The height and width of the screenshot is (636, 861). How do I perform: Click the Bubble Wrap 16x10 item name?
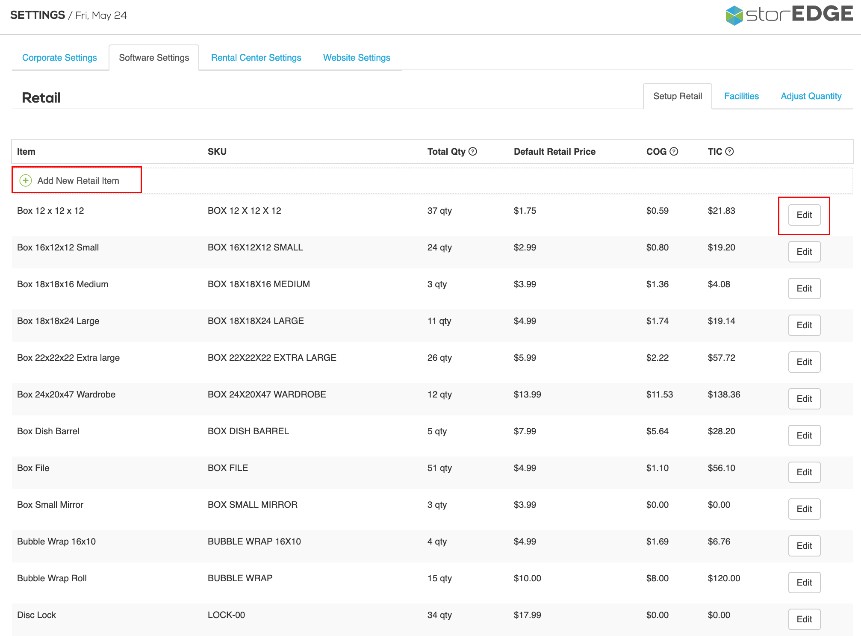[x=56, y=542]
